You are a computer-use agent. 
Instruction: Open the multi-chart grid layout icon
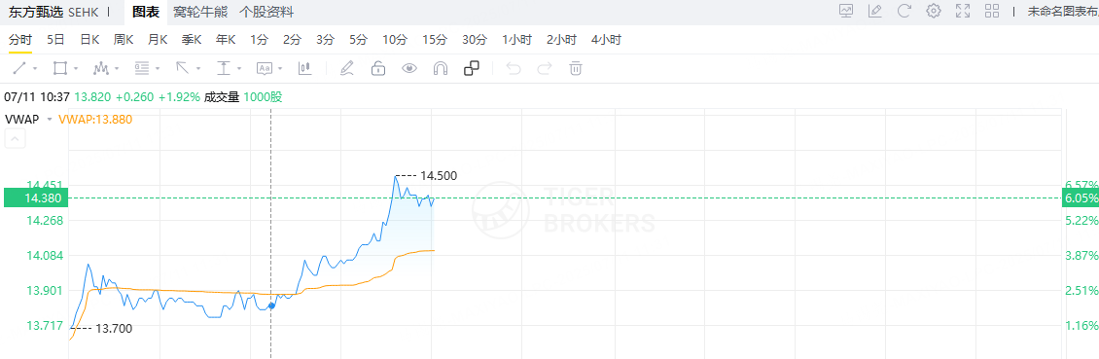tap(992, 11)
